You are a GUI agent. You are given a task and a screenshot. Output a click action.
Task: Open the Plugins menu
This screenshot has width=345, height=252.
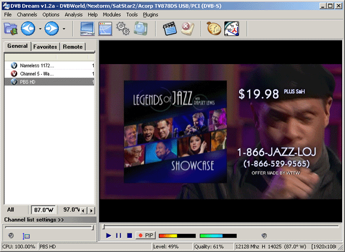click(x=150, y=15)
